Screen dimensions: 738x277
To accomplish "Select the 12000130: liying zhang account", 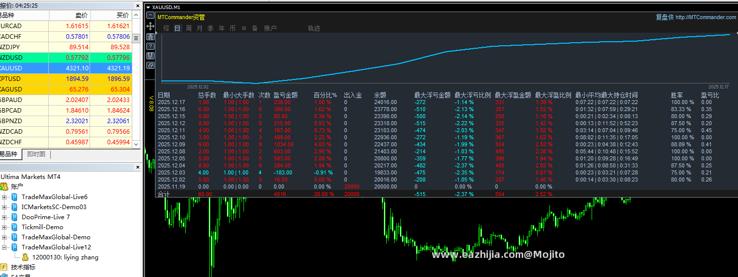I will pyautogui.click(x=65, y=257).
